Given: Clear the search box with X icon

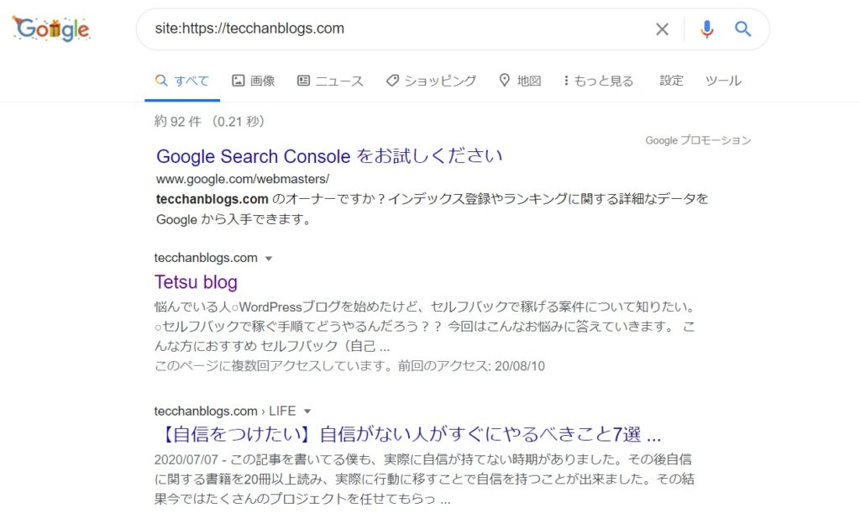Looking at the screenshot, I should (662, 29).
